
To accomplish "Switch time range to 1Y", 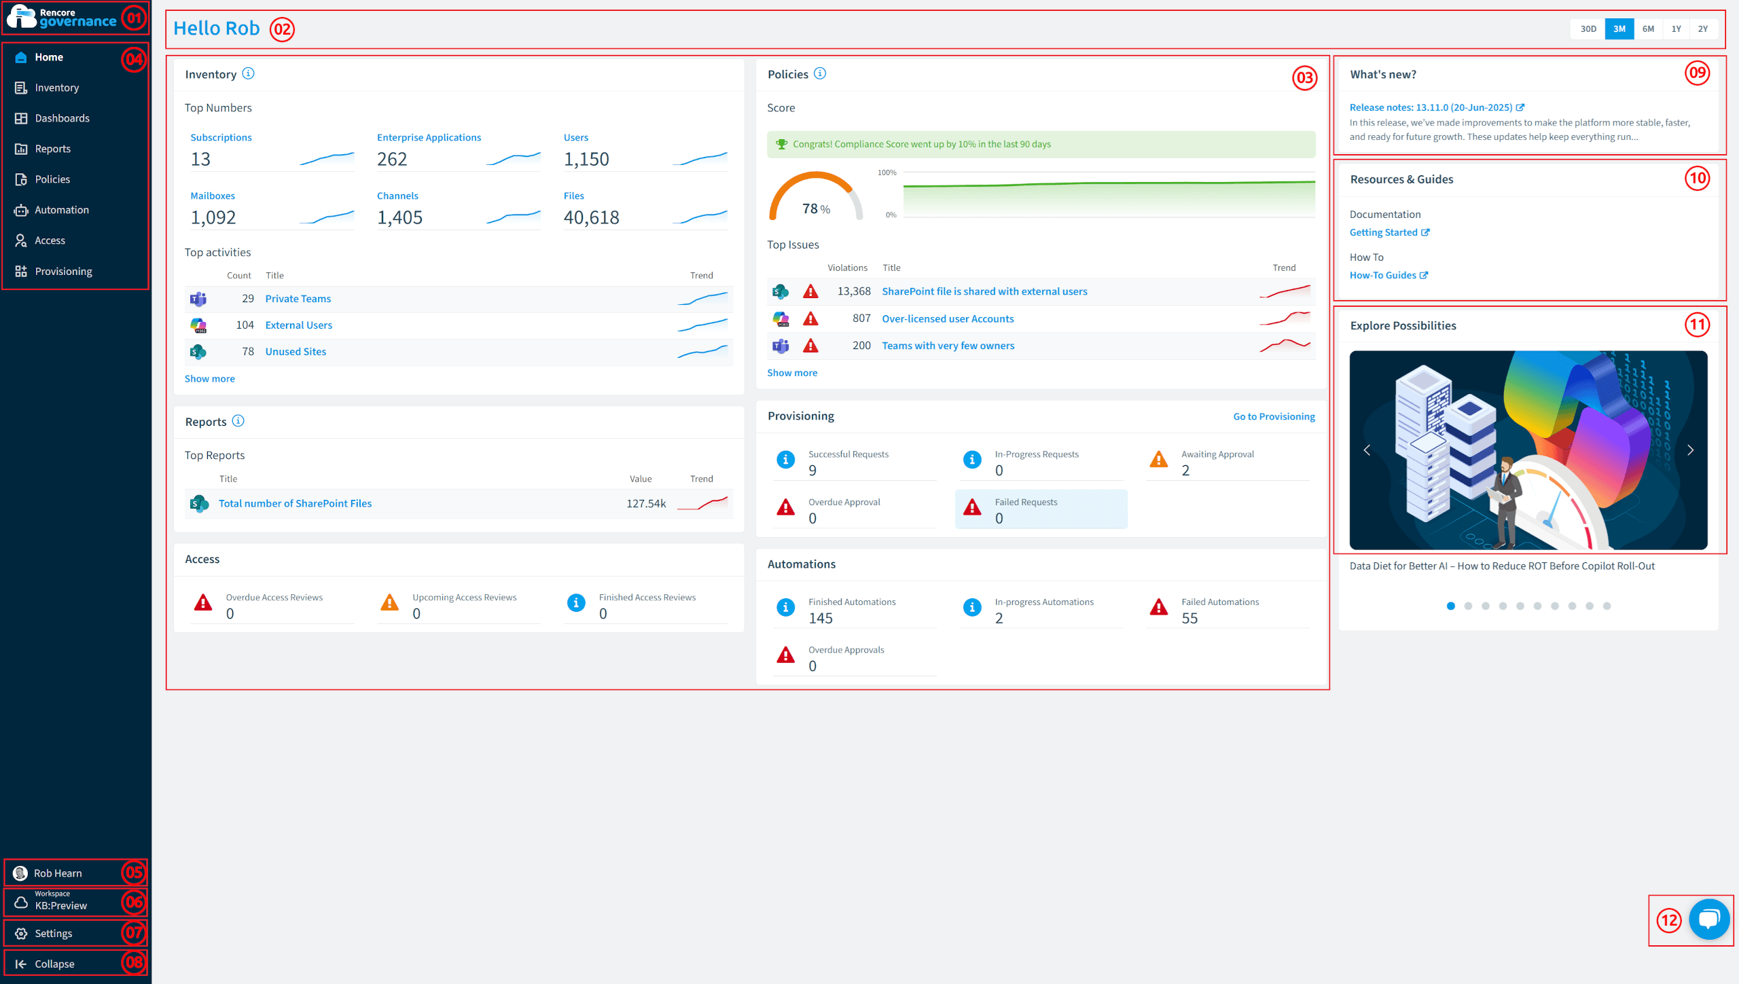I will tap(1676, 29).
